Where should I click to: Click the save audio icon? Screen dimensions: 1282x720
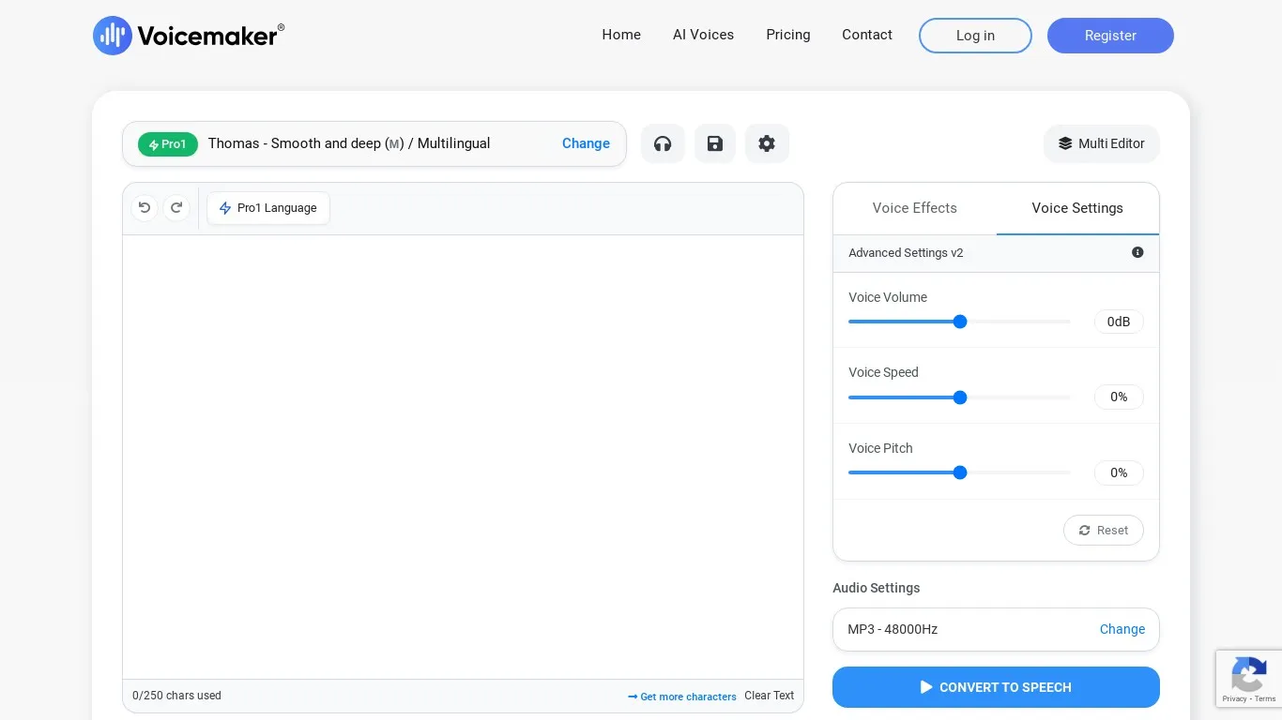coord(714,143)
